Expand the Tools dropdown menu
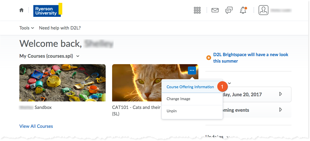This screenshot has height=141, width=310. pyautogui.click(x=27, y=28)
